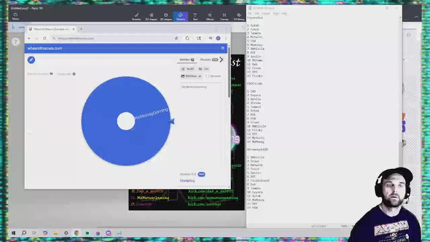The width and height of the screenshot is (430, 242).
Task: Open Notepad View menu
Action: click(x=275, y=13)
